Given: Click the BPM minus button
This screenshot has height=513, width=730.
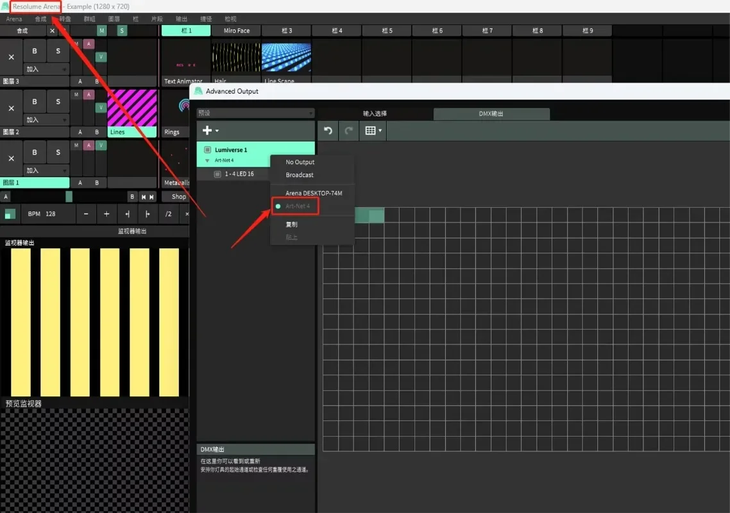Looking at the screenshot, I should coord(86,214).
